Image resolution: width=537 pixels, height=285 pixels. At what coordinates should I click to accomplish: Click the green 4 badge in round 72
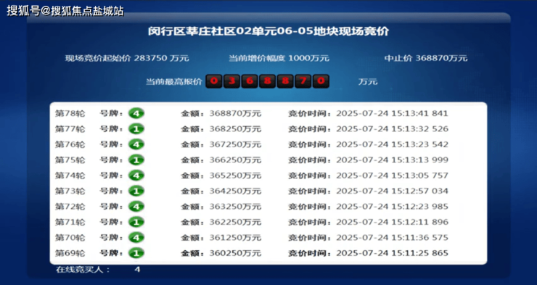click(136, 207)
